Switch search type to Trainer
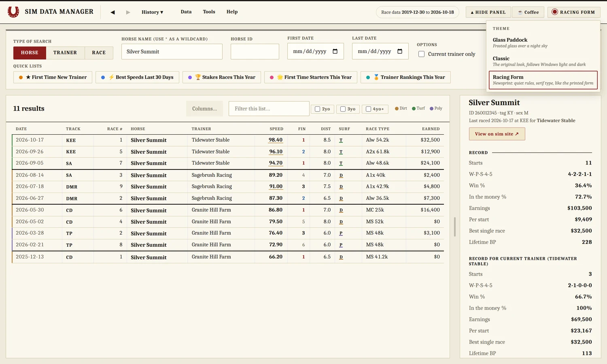 click(x=65, y=53)
